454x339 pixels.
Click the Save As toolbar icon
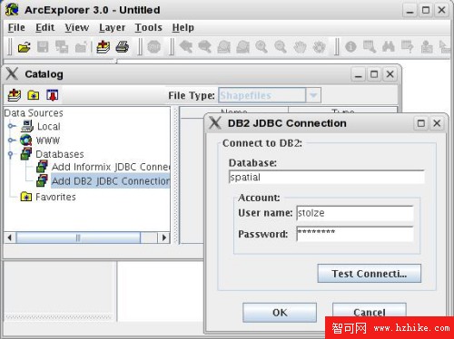(62, 47)
